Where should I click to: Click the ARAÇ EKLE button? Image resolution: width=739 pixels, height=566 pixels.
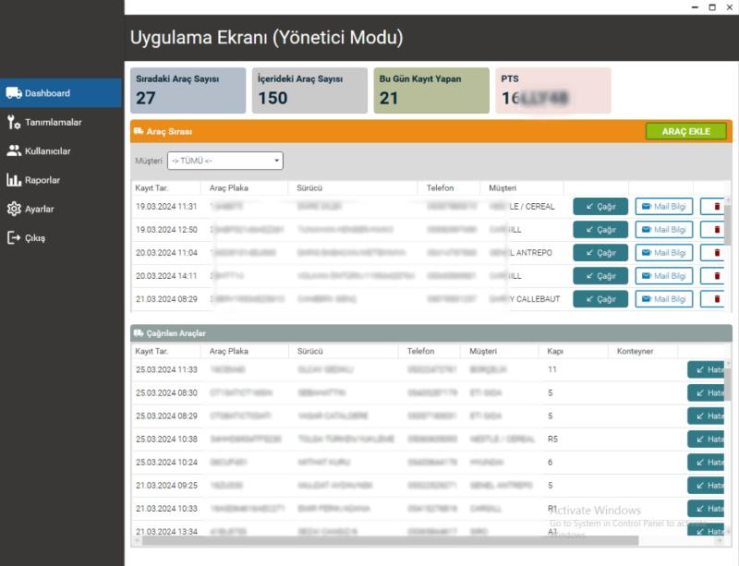coord(685,131)
